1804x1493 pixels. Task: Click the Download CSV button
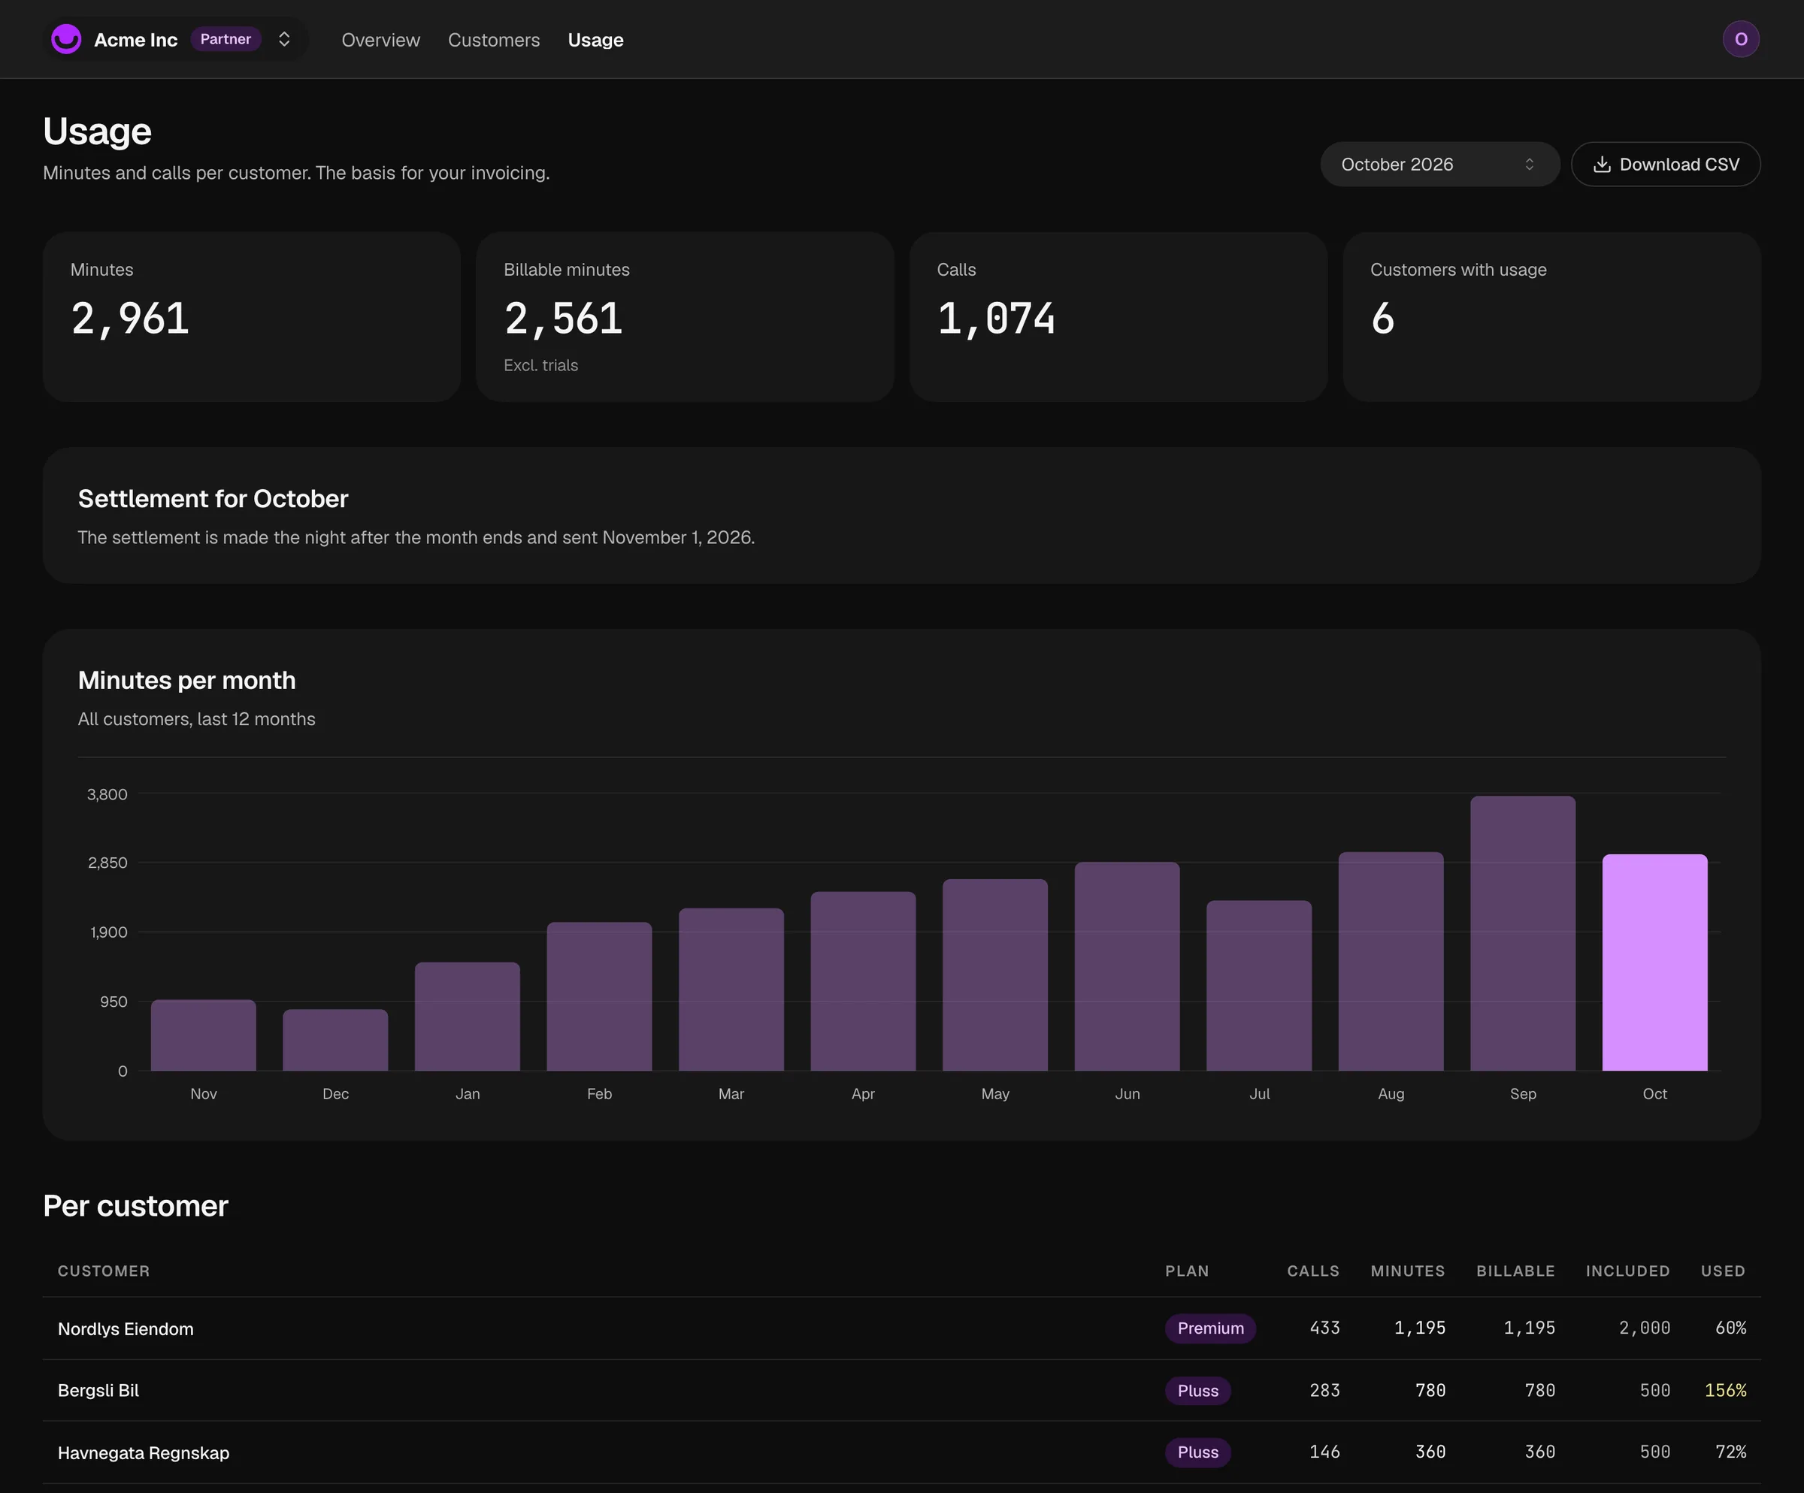click(x=1666, y=164)
